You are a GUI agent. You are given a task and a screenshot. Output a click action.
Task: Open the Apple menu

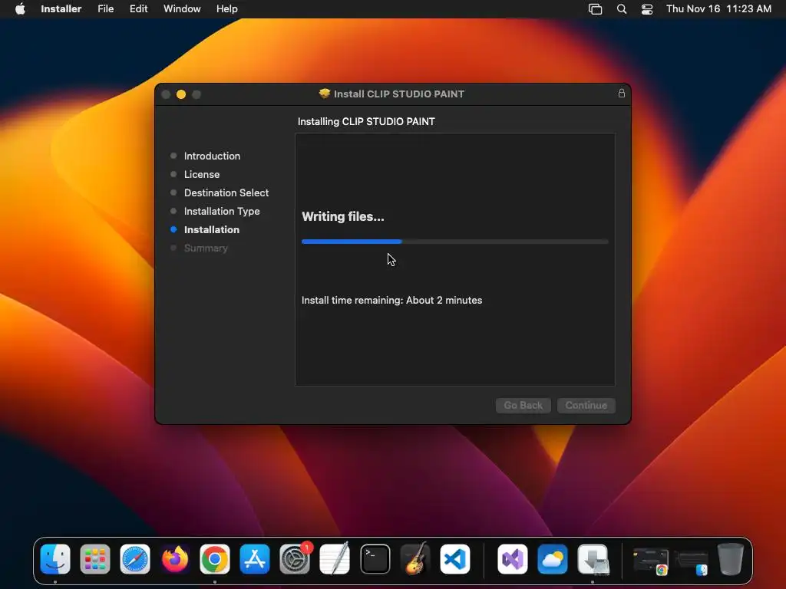pyautogui.click(x=20, y=8)
